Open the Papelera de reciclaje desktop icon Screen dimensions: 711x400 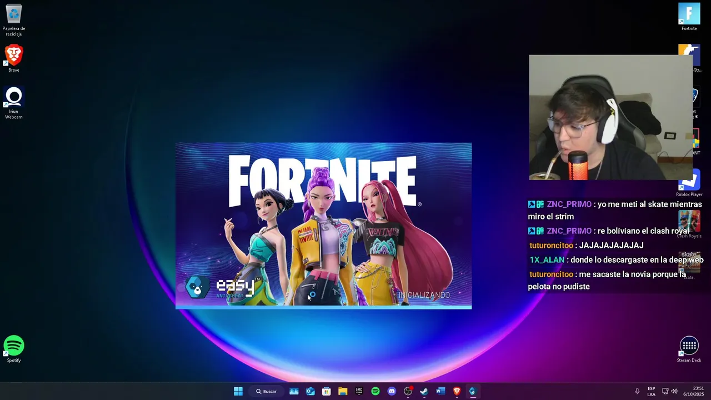14,19
